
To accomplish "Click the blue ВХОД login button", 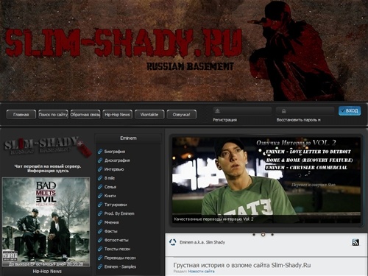I will coord(350,111).
